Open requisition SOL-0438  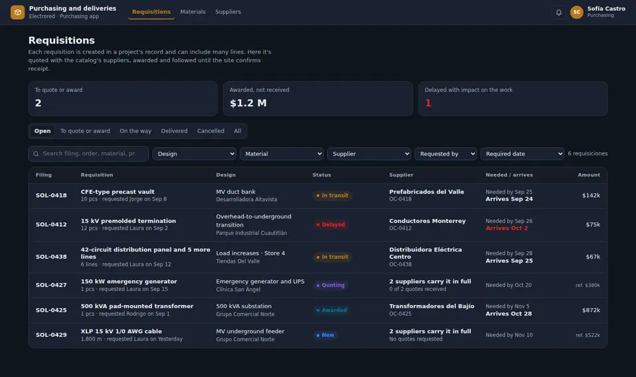318,257
